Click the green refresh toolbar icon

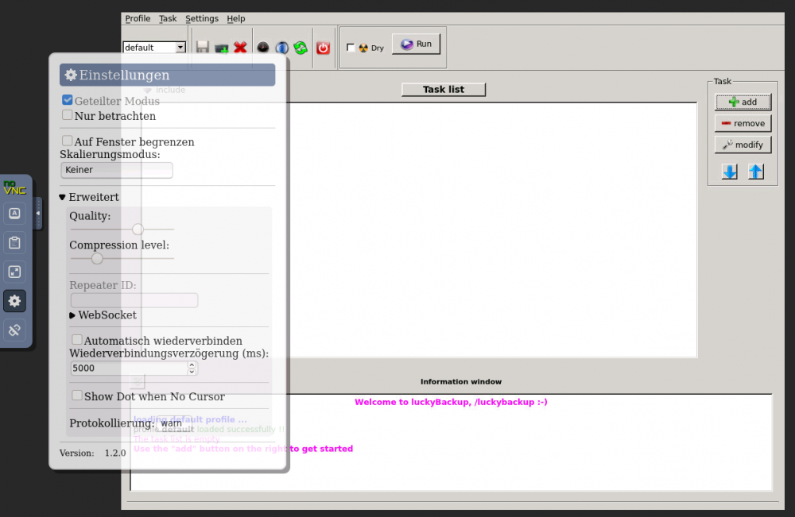pos(301,48)
